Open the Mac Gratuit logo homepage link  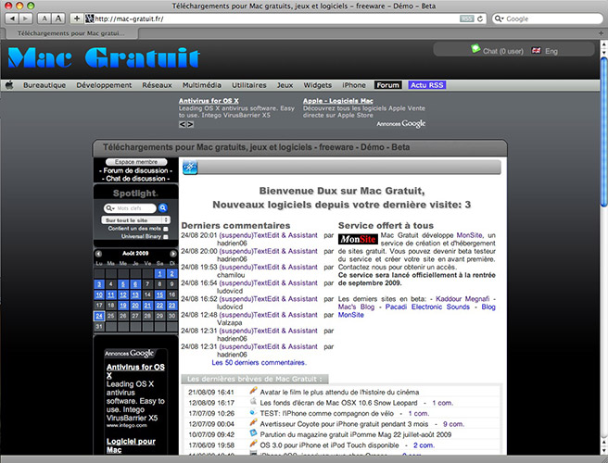click(104, 58)
